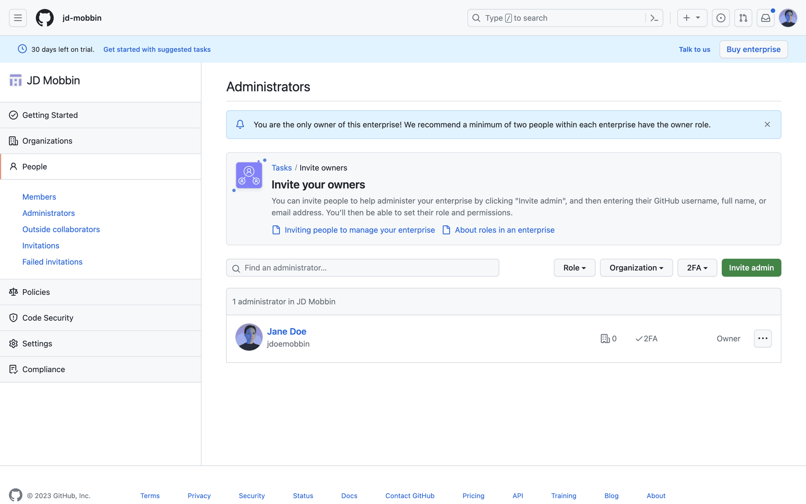The height and width of the screenshot is (504, 806).
Task: Open Contact GitHub in the footer
Action: tap(410, 496)
